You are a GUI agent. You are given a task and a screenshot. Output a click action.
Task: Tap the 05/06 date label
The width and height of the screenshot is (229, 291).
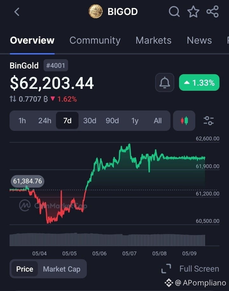(x=99, y=253)
